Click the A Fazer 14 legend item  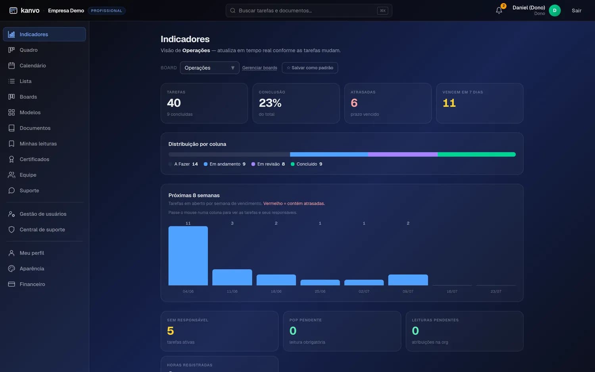point(183,164)
